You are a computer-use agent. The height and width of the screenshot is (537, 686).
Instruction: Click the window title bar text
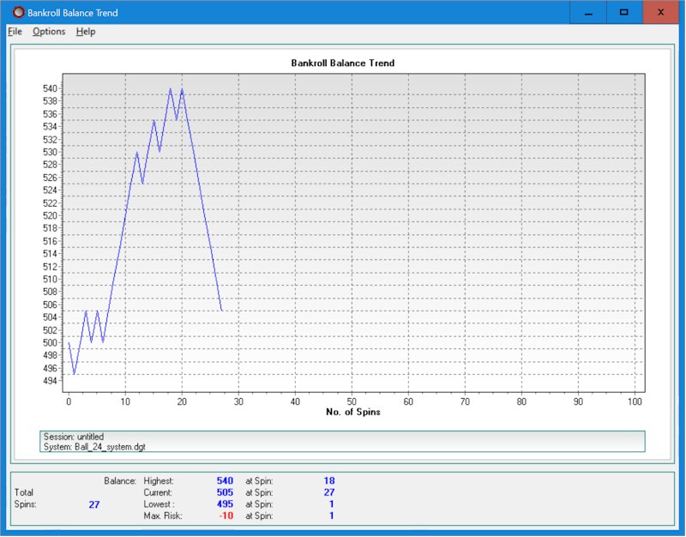click(73, 13)
